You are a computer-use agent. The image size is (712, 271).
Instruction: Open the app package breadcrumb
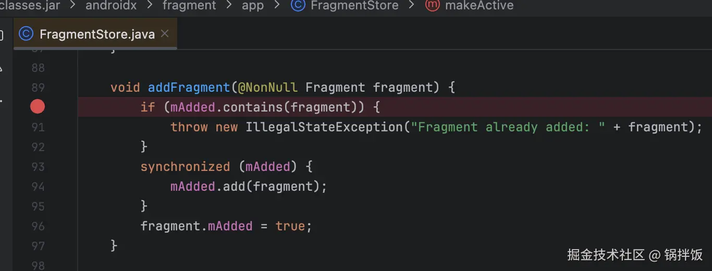pyautogui.click(x=253, y=6)
